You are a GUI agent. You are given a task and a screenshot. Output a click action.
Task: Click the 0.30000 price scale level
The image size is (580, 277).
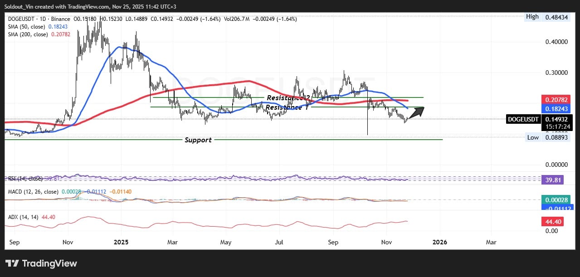pyautogui.click(x=556, y=73)
